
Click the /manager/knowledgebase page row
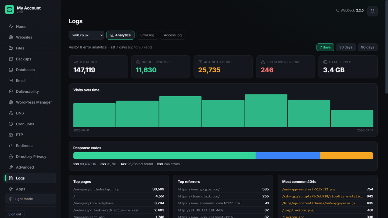coord(119,203)
